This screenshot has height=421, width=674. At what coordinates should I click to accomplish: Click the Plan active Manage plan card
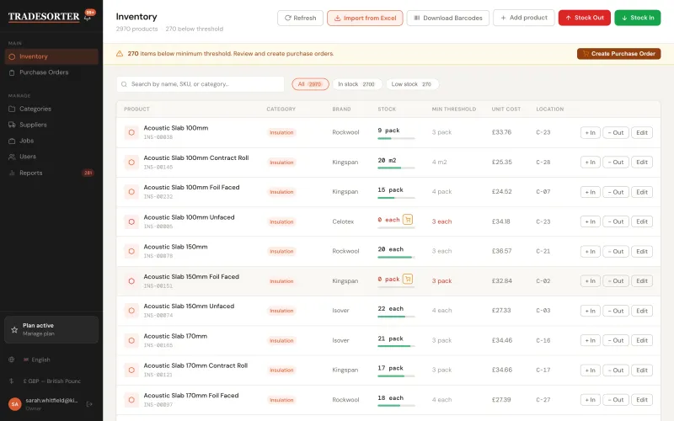[51, 329]
